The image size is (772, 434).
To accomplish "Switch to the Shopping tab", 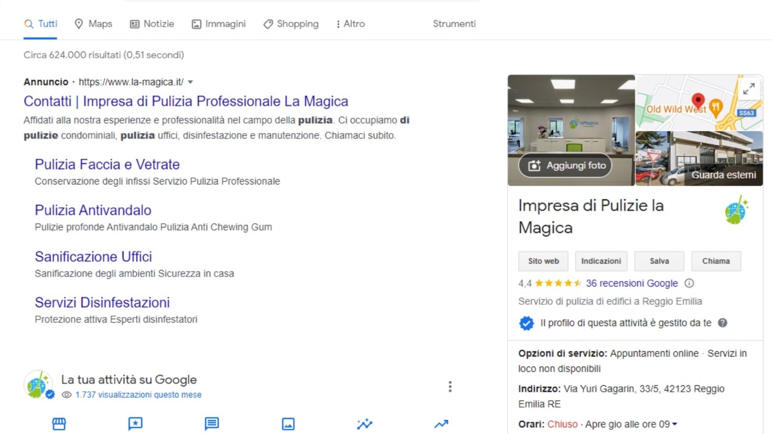I will tap(291, 24).
